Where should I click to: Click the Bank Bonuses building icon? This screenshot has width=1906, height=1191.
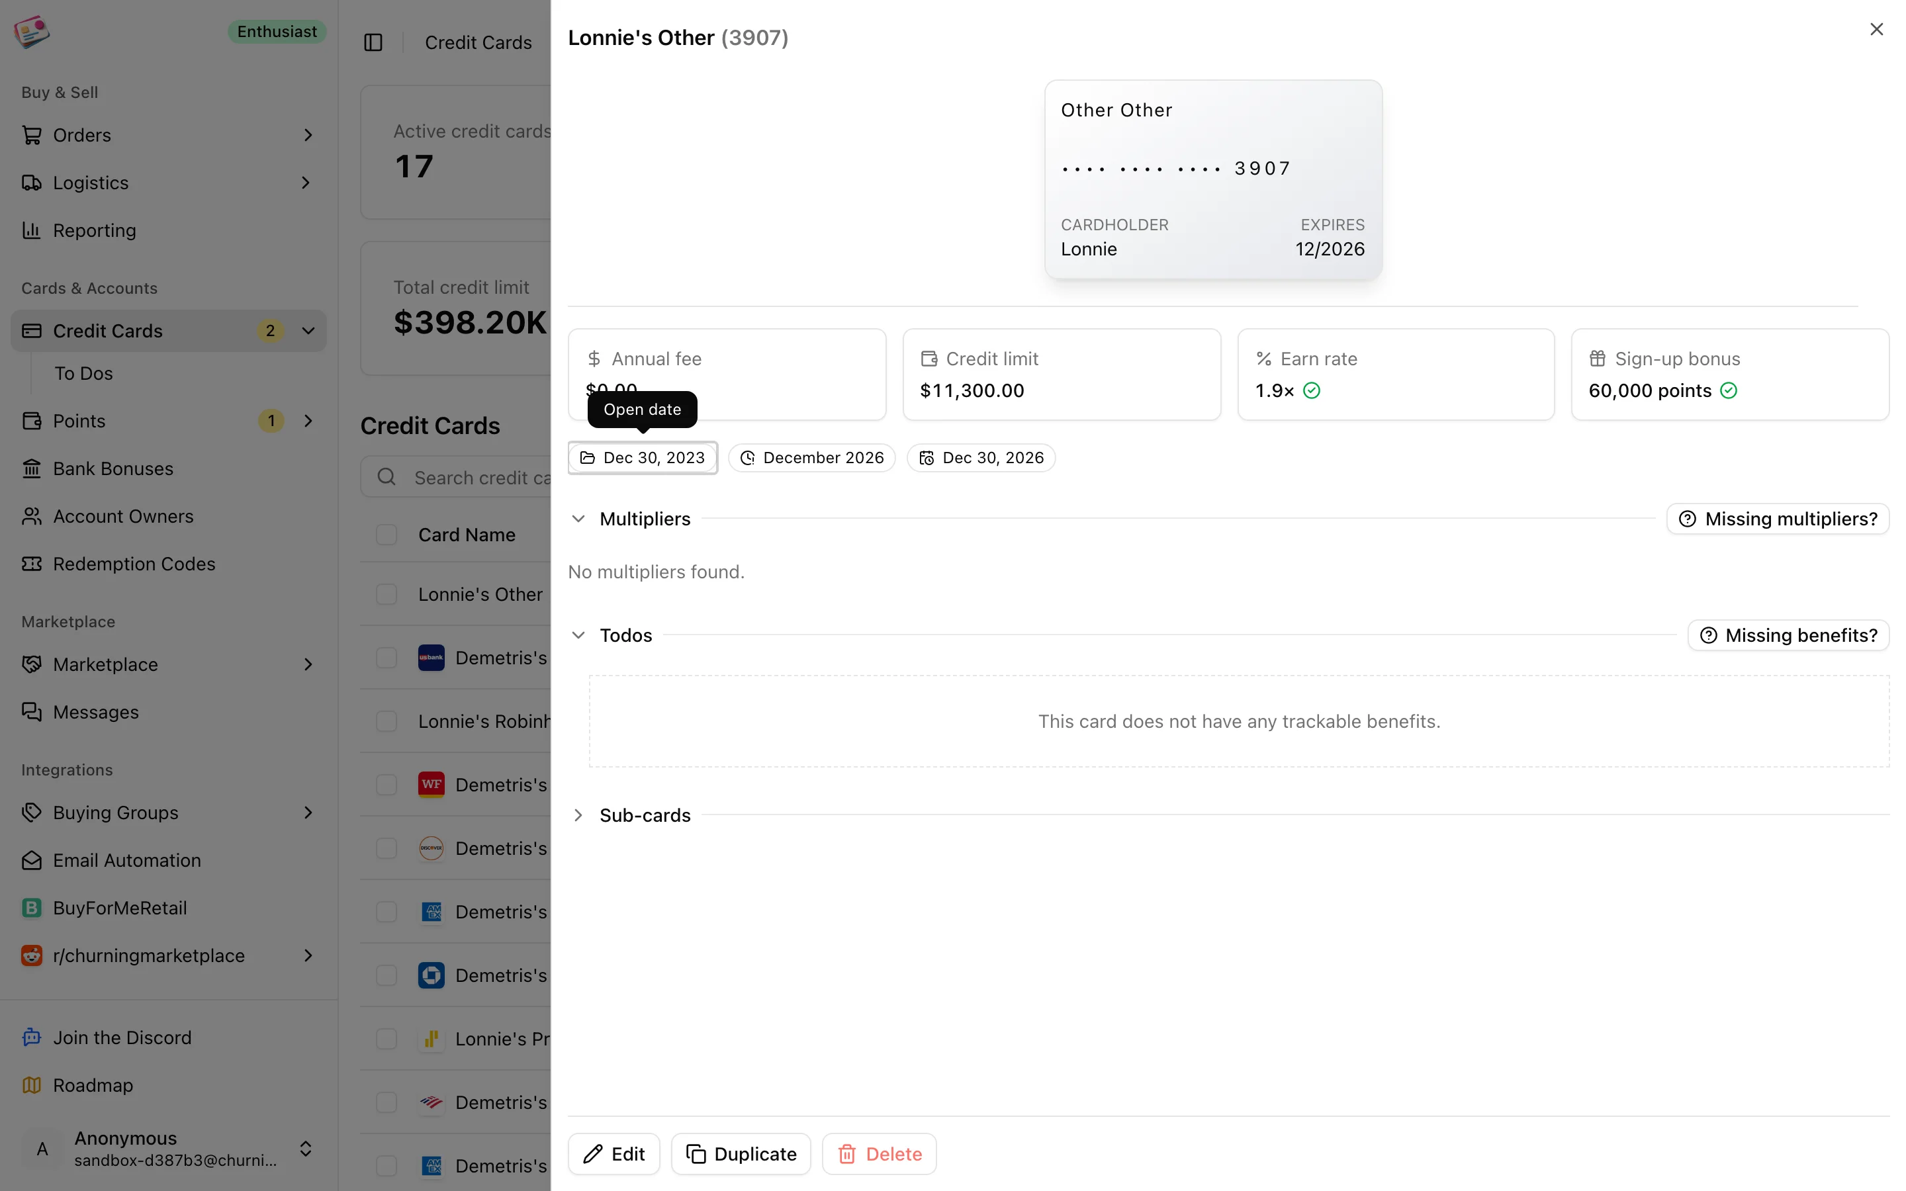(32, 468)
